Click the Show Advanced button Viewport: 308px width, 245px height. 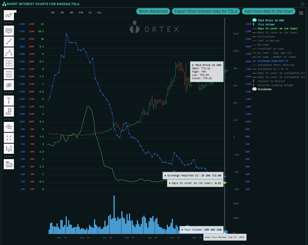[153, 11]
